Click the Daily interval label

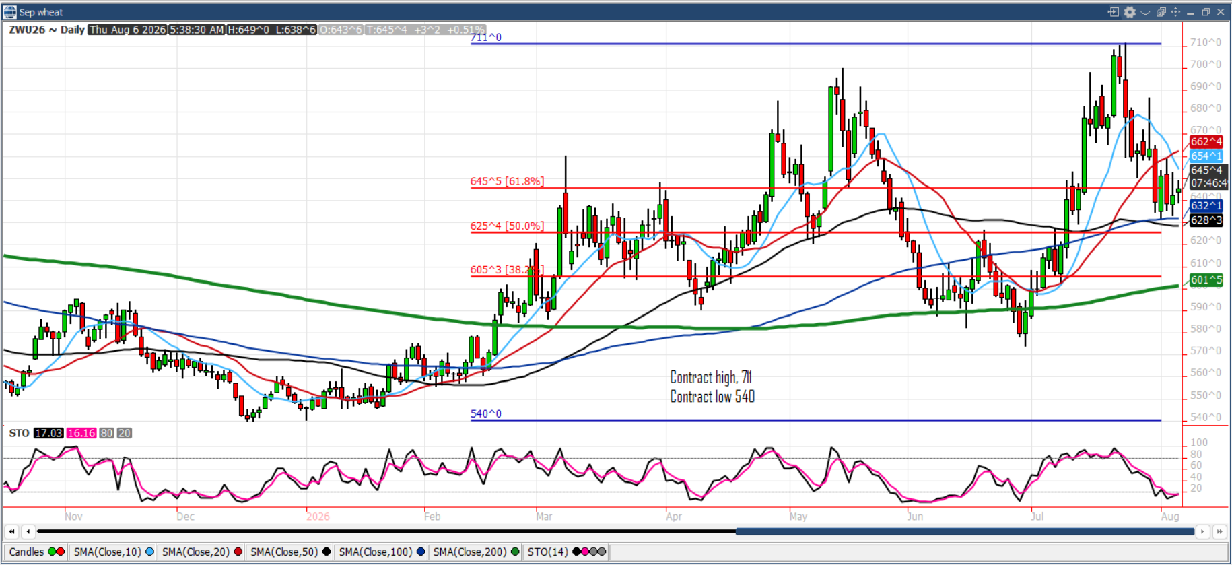point(73,30)
